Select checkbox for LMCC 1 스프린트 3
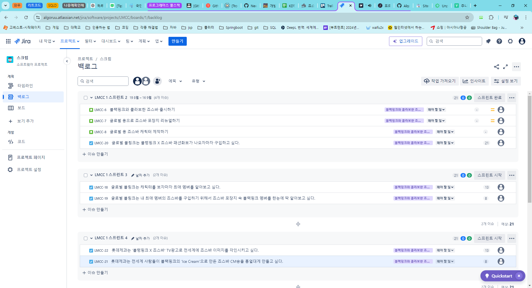The width and height of the screenshot is (532, 288). coord(86,175)
